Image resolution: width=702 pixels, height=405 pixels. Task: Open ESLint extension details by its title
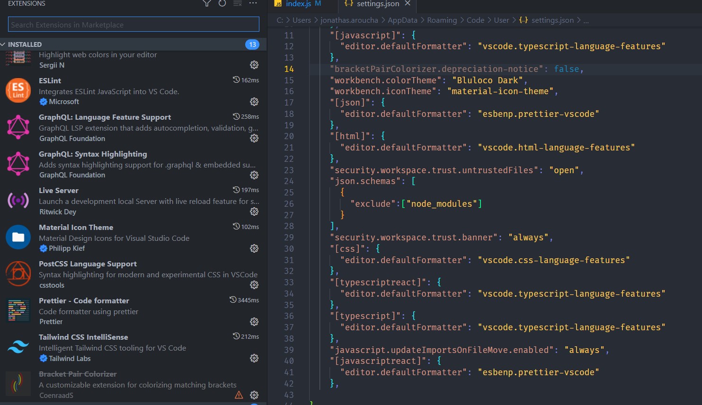pos(50,81)
